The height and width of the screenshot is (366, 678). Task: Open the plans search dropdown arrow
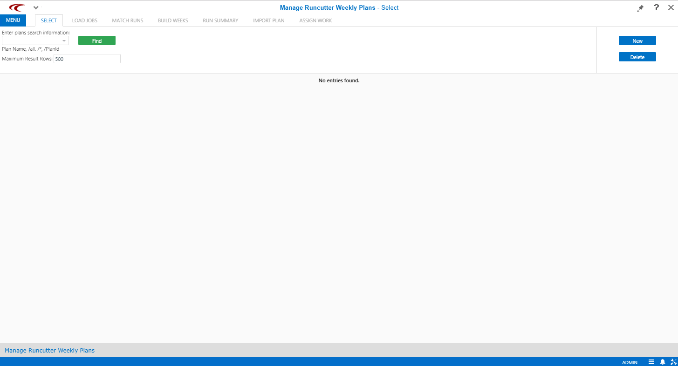tap(64, 41)
